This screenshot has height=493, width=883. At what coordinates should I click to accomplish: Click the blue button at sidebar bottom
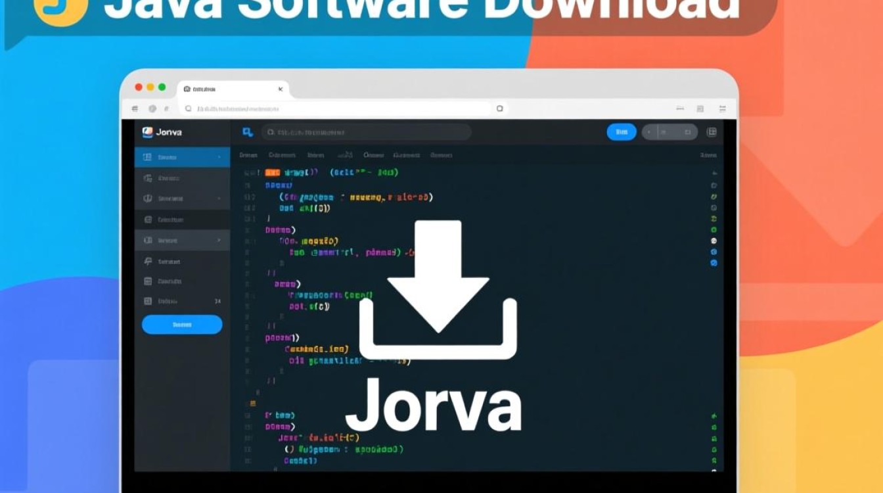pos(182,324)
